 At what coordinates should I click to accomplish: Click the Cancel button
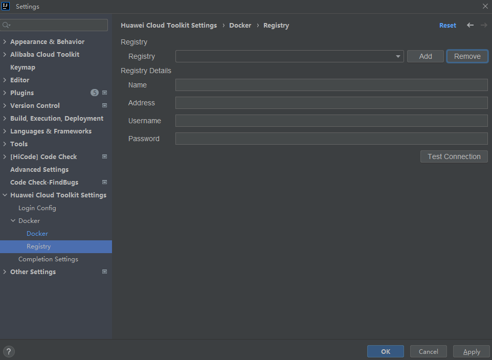[428, 351]
